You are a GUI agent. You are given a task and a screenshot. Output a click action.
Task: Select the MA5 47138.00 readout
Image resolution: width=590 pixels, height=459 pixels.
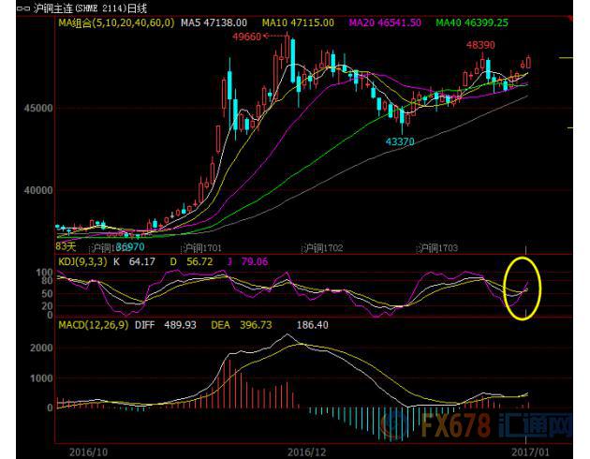coord(214,22)
